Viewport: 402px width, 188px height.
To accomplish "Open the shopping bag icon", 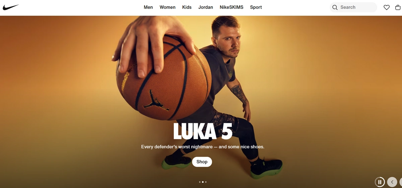I will point(398,7).
